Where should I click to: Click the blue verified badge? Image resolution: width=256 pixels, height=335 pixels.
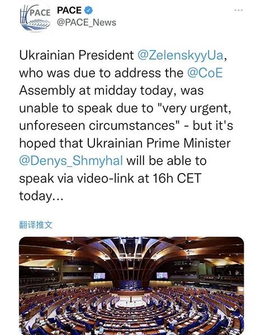(x=88, y=10)
